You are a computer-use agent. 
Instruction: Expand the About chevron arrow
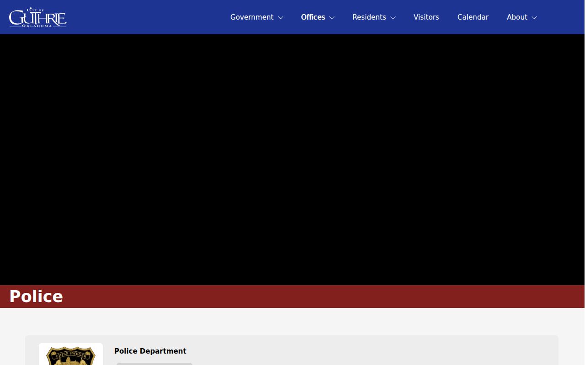(534, 18)
